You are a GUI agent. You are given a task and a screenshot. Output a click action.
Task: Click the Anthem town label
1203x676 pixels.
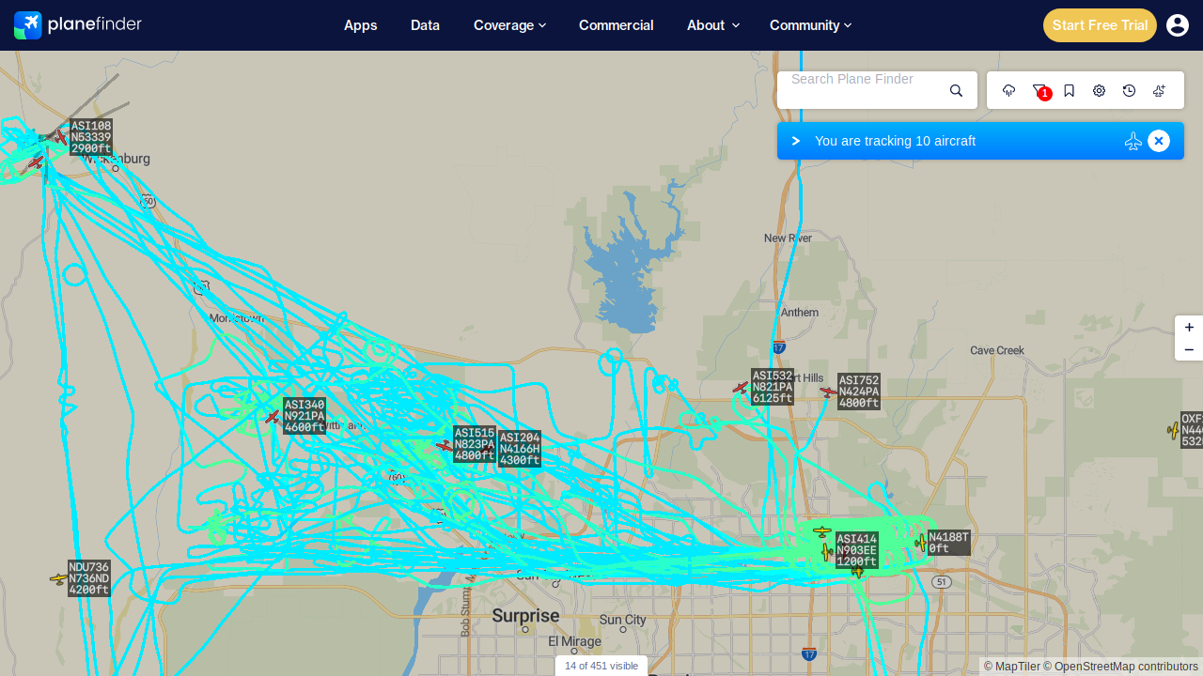click(799, 312)
